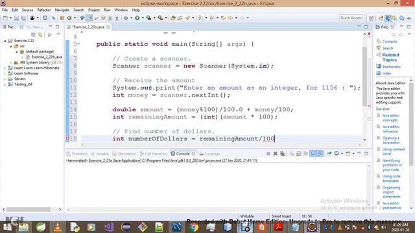The height and width of the screenshot is (233, 415).
Task: Open the Source menu
Action: (x=27, y=10)
